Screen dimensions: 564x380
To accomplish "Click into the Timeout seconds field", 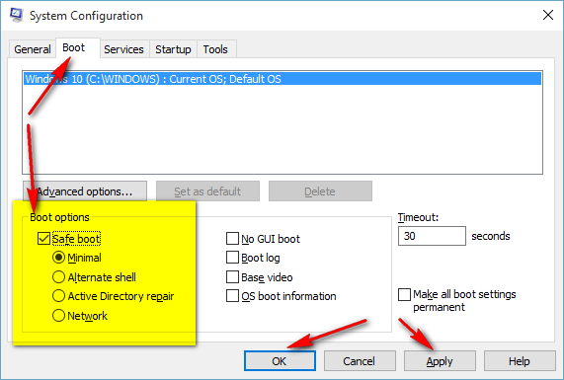I will coord(432,236).
